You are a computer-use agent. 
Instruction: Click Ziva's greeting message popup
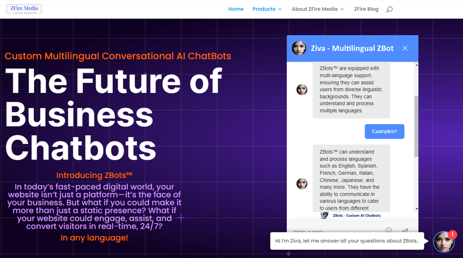pos(347,241)
